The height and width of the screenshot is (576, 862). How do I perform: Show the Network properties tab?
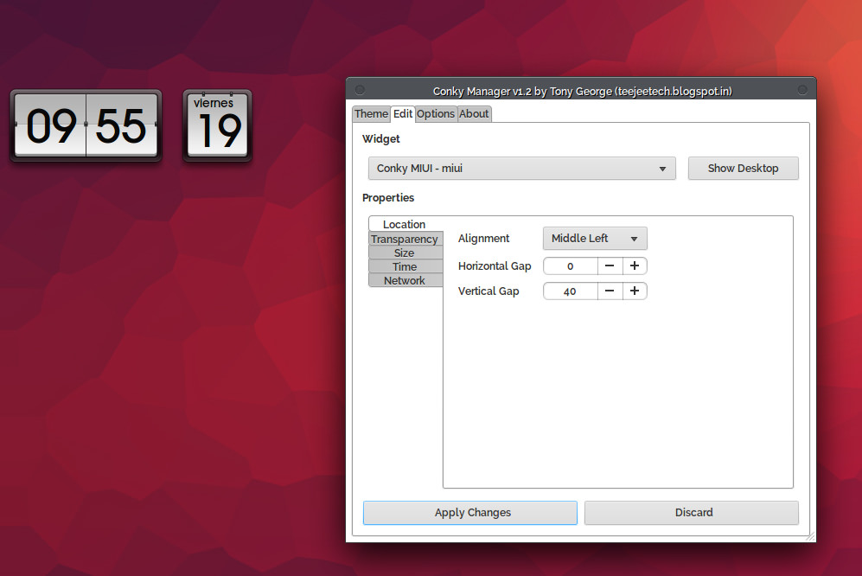(405, 281)
